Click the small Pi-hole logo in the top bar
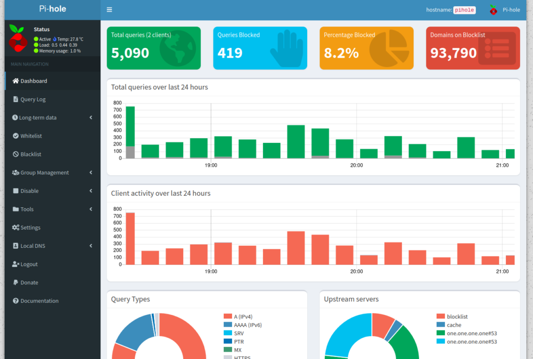The width and height of the screenshot is (533, 359). click(x=493, y=10)
